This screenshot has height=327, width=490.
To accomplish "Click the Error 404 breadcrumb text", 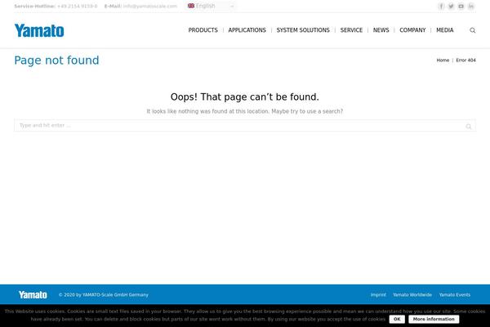I will pos(465,60).
